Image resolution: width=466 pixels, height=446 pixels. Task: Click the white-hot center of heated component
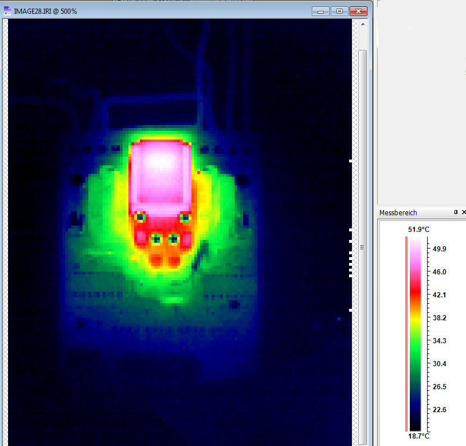click(158, 164)
